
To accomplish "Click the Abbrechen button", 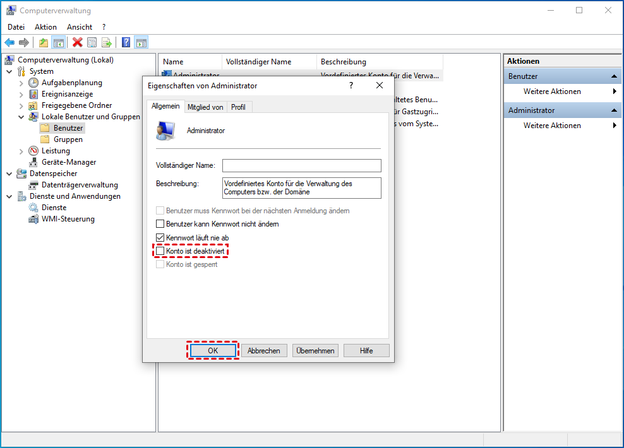I will 264,351.
